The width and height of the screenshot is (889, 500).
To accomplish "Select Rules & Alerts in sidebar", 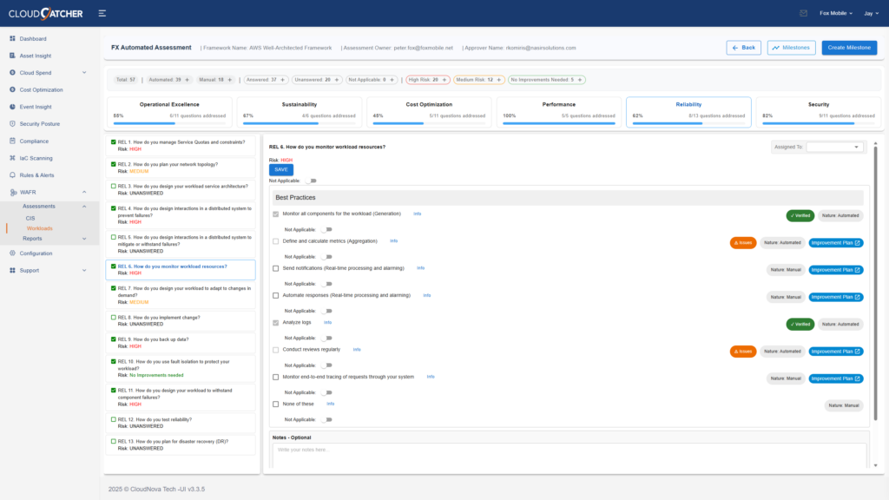I will [x=36, y=174].
